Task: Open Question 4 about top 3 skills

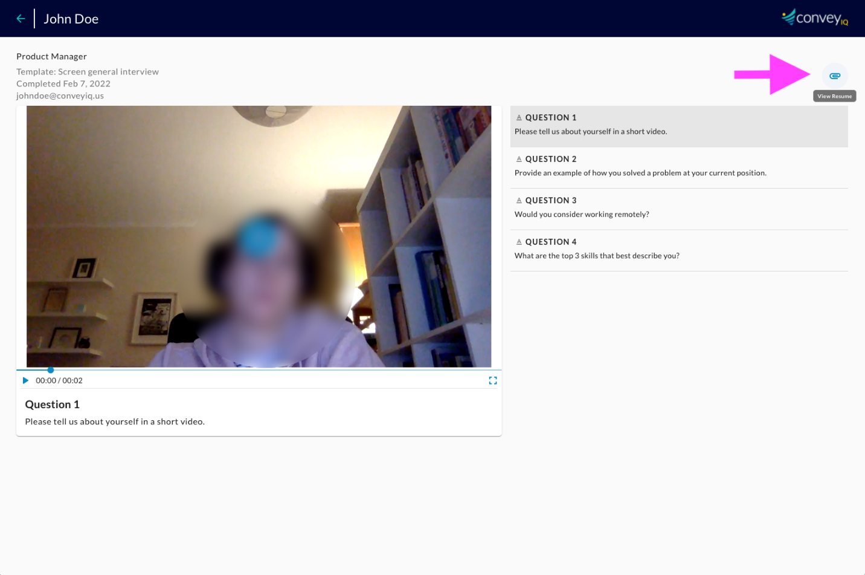Action: tap(679, 250)
